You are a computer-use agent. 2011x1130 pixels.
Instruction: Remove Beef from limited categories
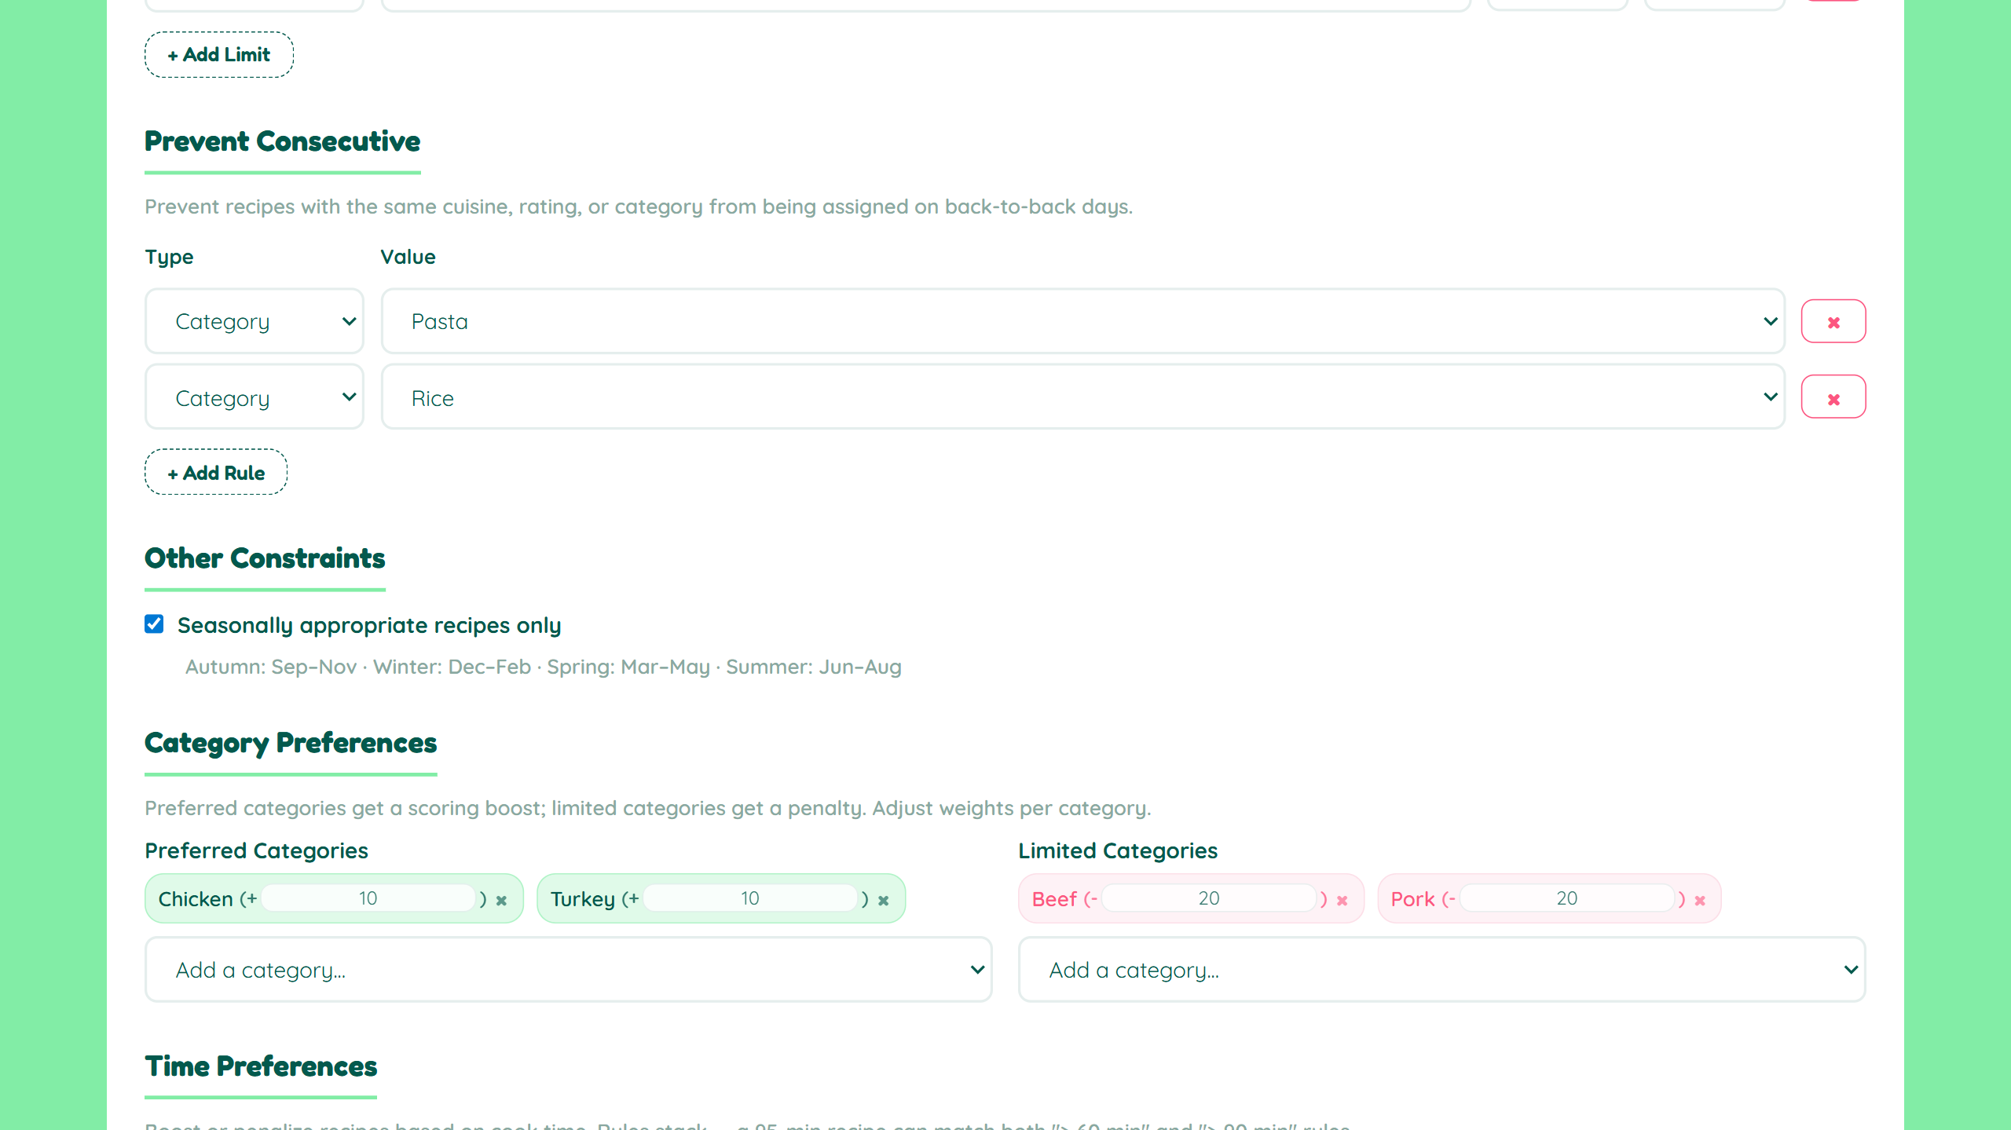tap(1342, 901)
